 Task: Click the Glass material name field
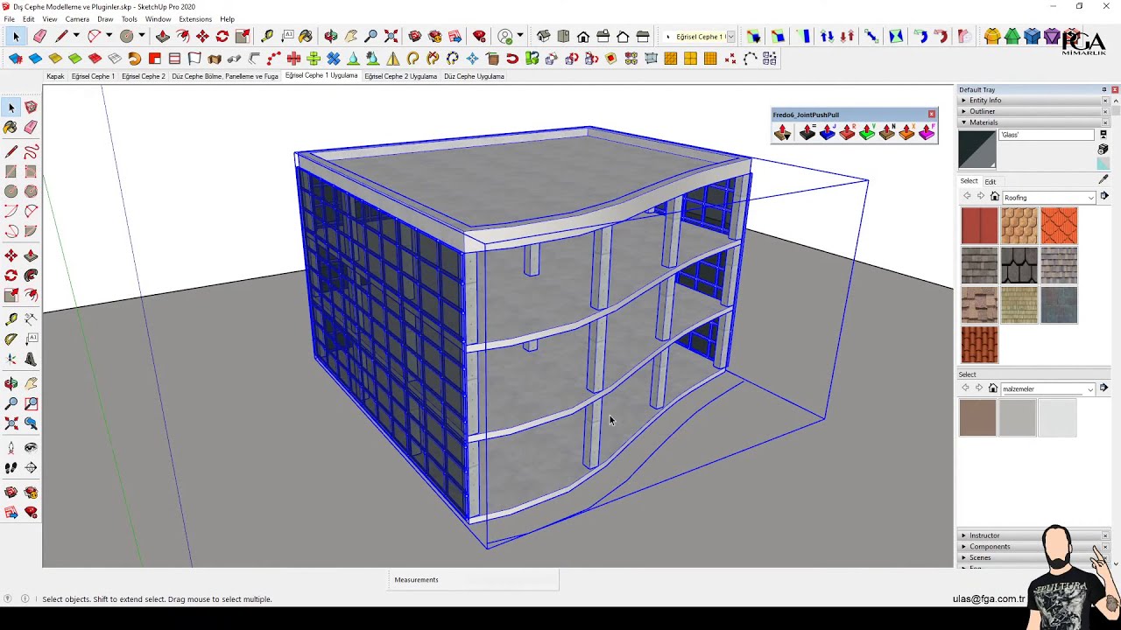(x=1047, y=135)
